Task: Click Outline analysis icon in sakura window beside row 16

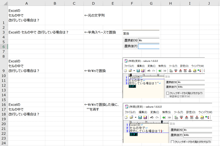Action: tap(207, 117)
